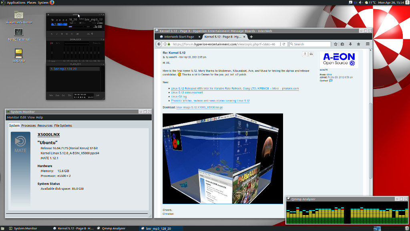The image size is (410, 231).
Task: Click the green padlock site security icon
Action: [169, 44]
